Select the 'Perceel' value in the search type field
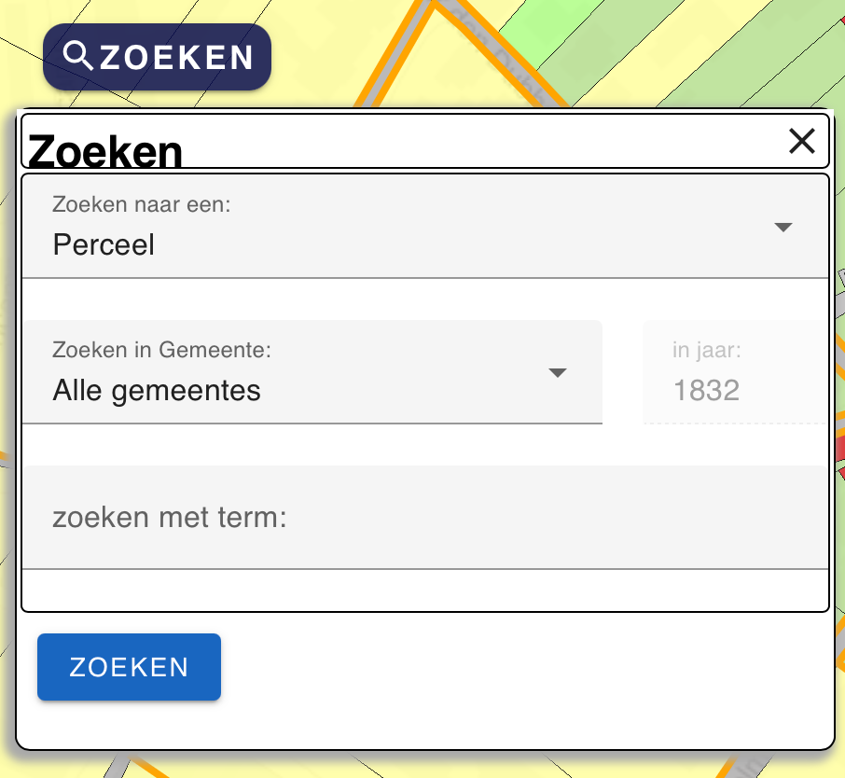This screenshot has width=845, height=778. [104, 245]
